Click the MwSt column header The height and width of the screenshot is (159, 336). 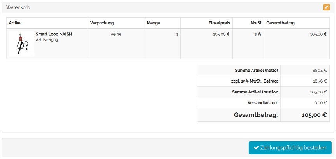tap(256, 23)
